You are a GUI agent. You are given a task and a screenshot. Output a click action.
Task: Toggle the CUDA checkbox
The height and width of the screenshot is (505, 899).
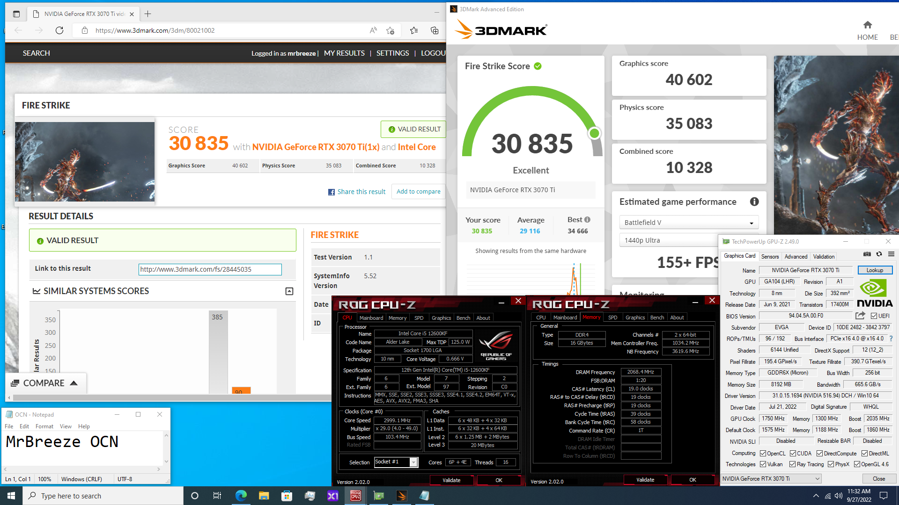[x=793, y=454]
